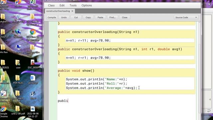
Task: Open the Google Chrome desktop shortcut
Action: (x=4, y=112)
